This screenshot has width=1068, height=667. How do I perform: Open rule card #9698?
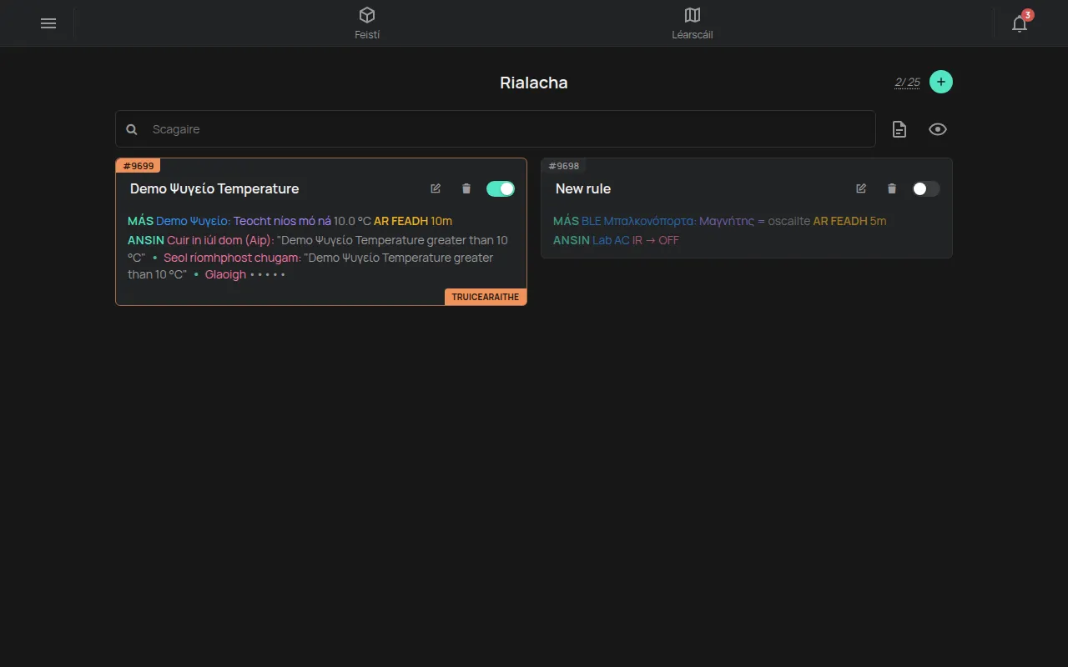click(747, 208)
